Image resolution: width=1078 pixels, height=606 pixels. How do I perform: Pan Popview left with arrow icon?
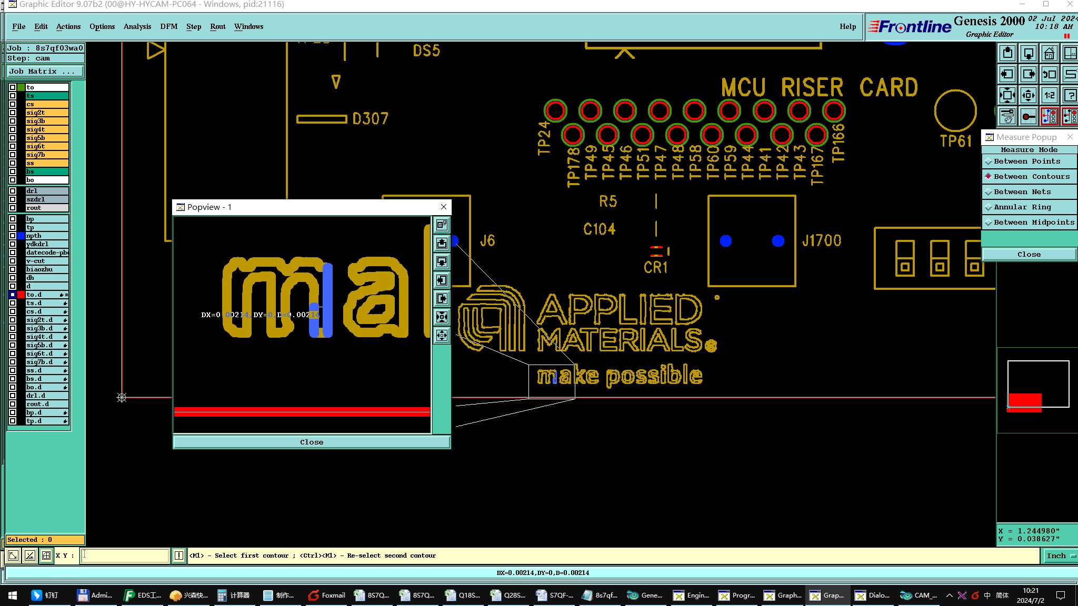pyautogui.click(x=442, y=280)
